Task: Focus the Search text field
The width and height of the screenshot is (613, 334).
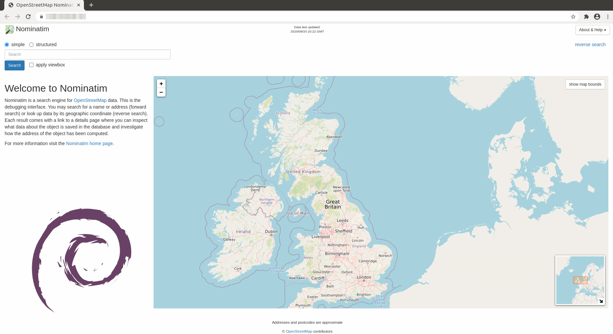Action: point(88,54)
